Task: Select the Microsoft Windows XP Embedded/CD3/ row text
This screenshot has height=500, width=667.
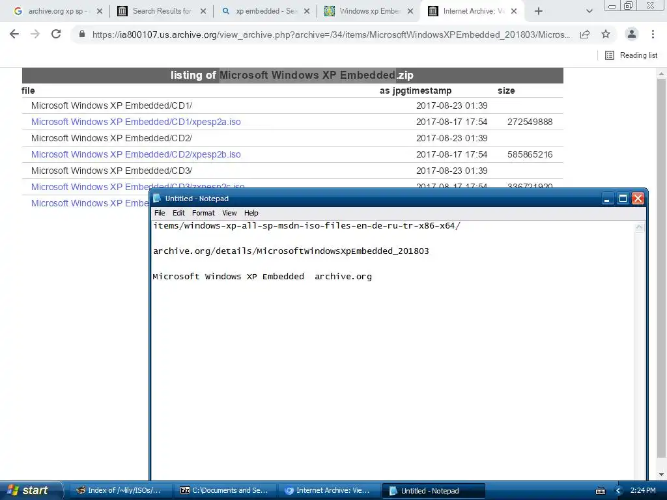Action: click(111, 171)
